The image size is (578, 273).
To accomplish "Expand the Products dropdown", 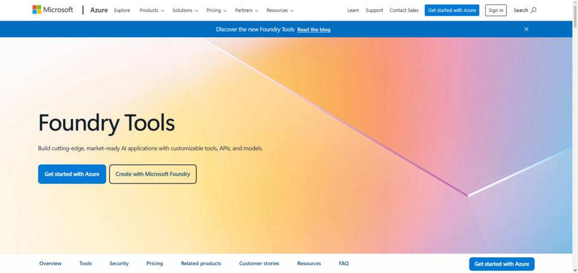I will click(151, 10).
